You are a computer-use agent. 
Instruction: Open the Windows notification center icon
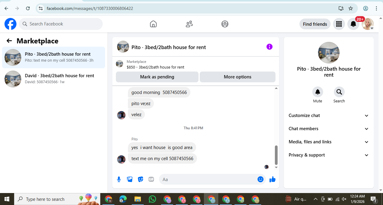pyautogui.click(x=373, y=199)
